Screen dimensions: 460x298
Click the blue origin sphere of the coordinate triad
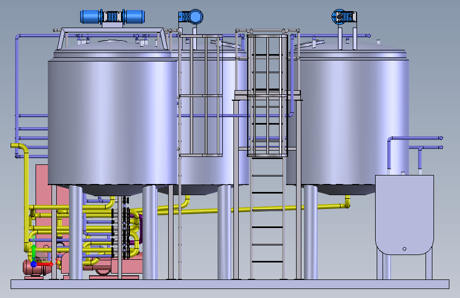coord(34,264)
